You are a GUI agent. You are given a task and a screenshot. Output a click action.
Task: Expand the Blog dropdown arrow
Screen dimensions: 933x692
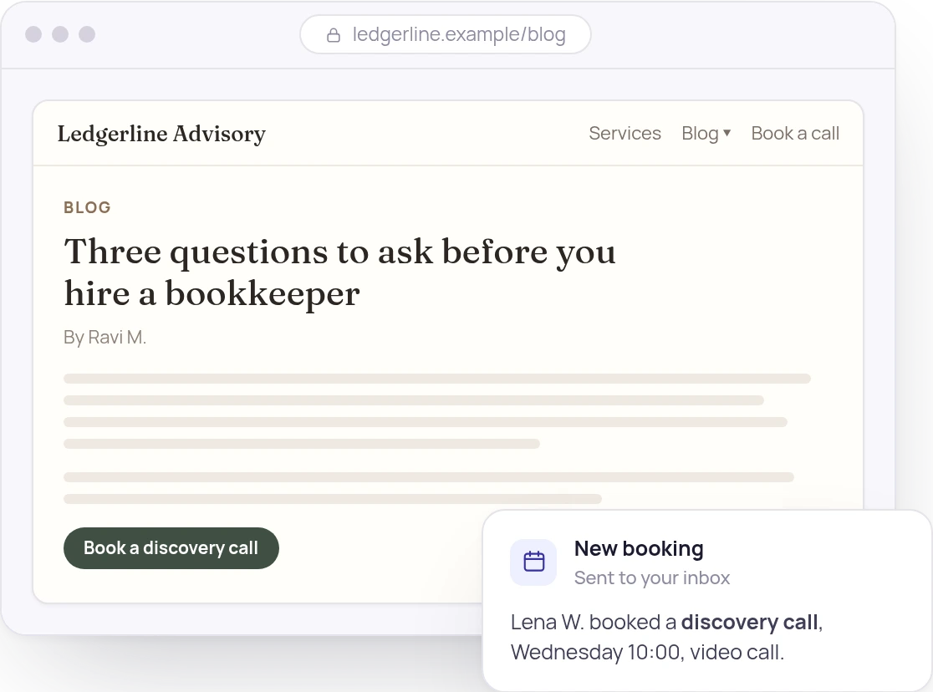(x=727, y=133)
